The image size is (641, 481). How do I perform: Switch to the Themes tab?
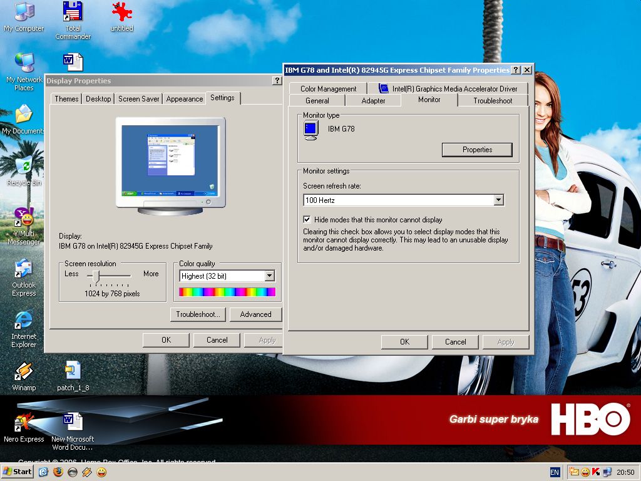click(66, 99)
